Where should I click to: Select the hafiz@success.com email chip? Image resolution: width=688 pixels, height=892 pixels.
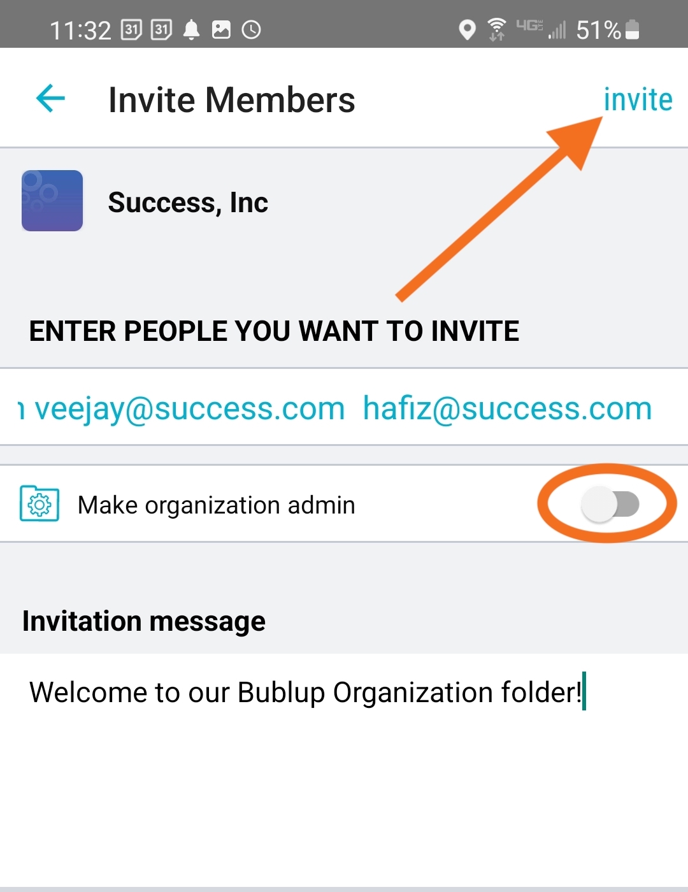(x=508, y=408)
